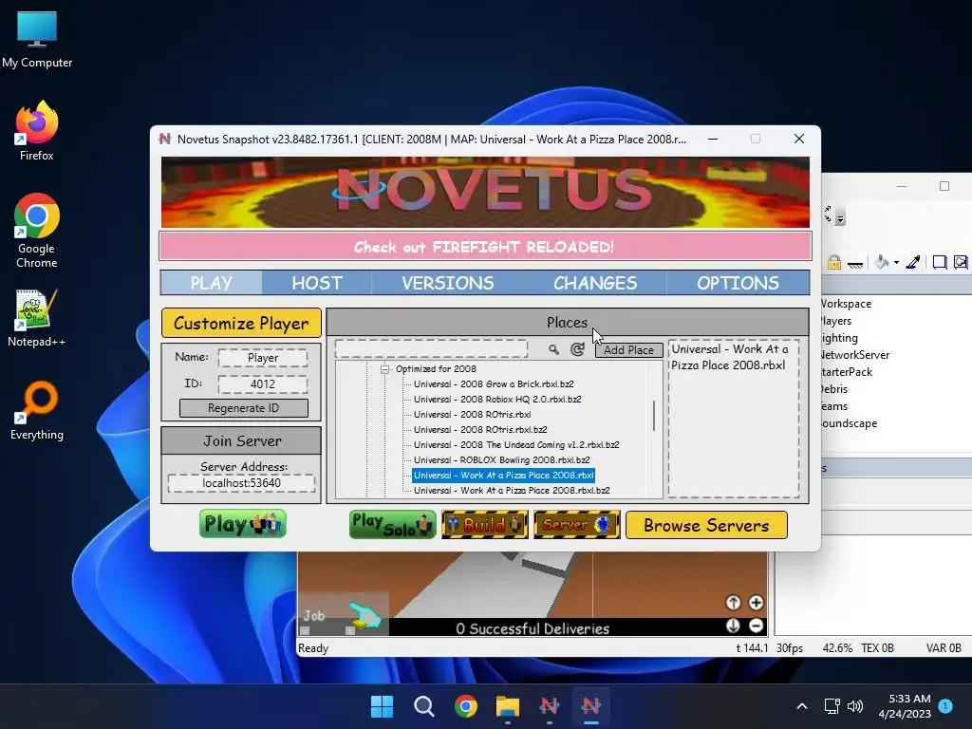This screenshot has height=729, width=972.
Task: Open the network status tray icon
Action: coord(832,706)
